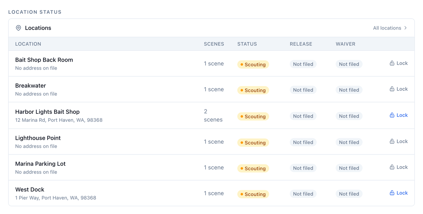Image resolution: width=423 pixels, height=214 pixels.
Task: Click the SCENES column header
Action: pyautogui.click(x=214, y=44)
